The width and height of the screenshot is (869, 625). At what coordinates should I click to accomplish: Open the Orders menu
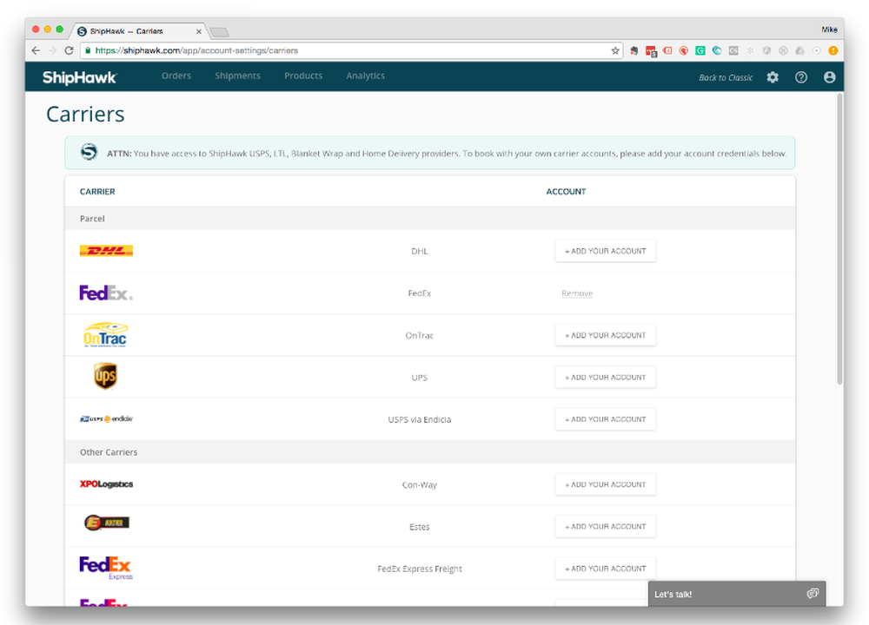coord(176,76)
